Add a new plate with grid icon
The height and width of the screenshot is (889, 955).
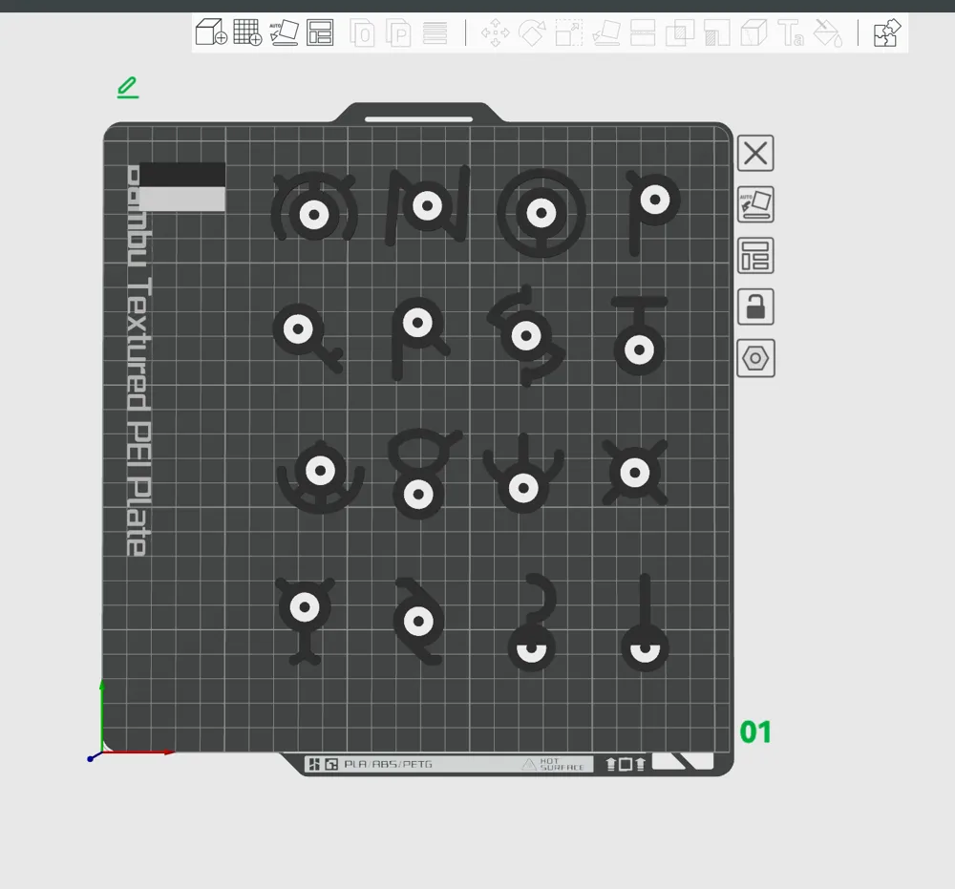[247, 33]
